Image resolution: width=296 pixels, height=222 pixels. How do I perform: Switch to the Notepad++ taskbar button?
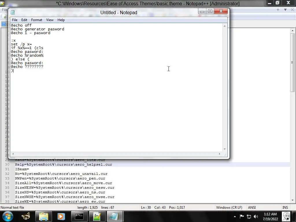pyautogui.click(x=97, y=216)
